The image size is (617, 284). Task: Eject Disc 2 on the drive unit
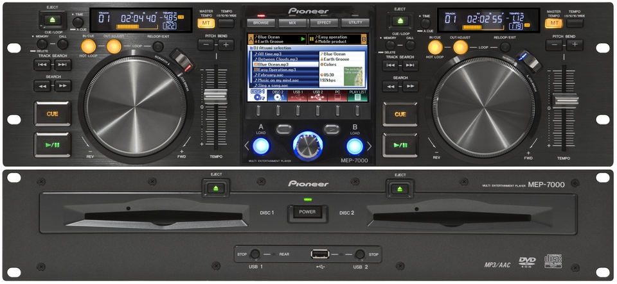point(400,188)
